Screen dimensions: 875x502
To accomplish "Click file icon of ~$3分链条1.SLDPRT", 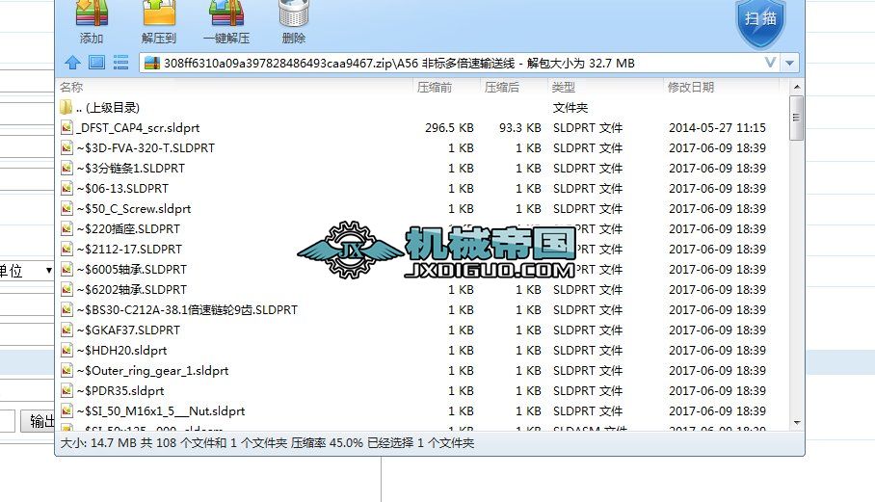I will (x=66, y=168).
